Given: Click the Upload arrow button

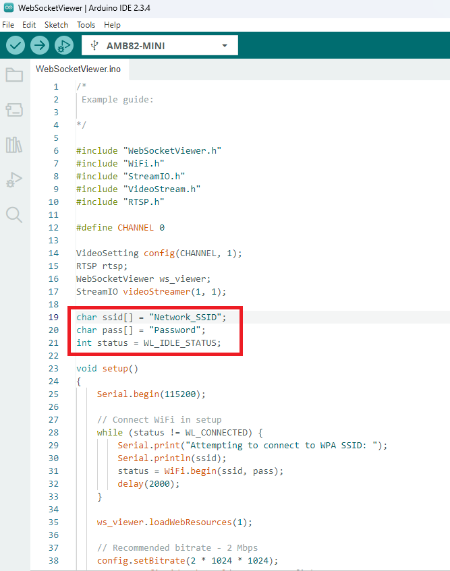Looking at the screenshot, I should tap(40, 45).
